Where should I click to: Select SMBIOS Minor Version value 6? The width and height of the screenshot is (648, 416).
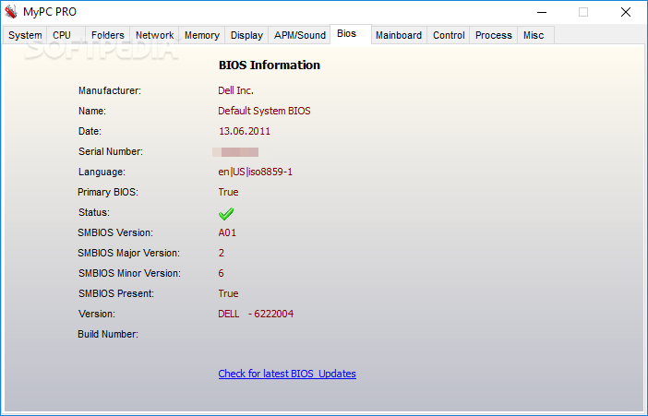tap(222, 273)
